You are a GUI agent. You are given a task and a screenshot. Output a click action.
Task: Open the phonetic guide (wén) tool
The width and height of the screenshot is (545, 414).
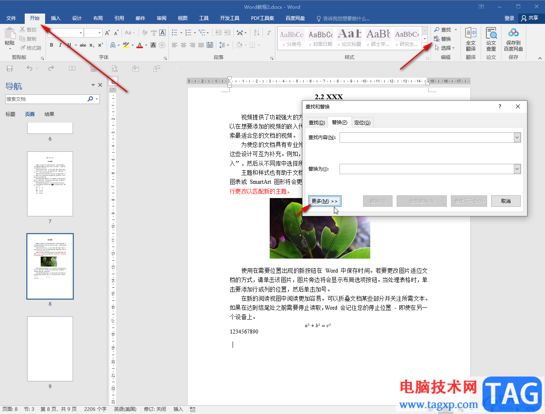154,33
